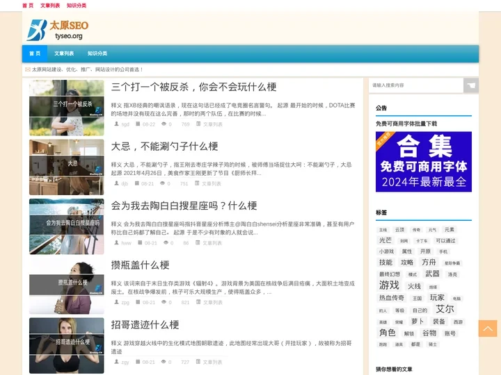The width and height of the screenshot is (501, 375).
Task: Select the 方舟 tag
Action: 429,262
